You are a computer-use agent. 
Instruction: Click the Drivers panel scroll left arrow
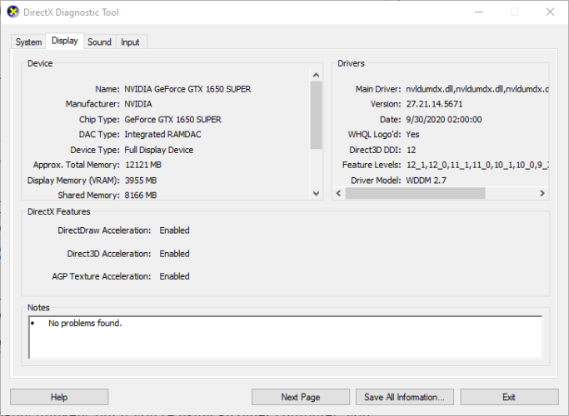338,193
